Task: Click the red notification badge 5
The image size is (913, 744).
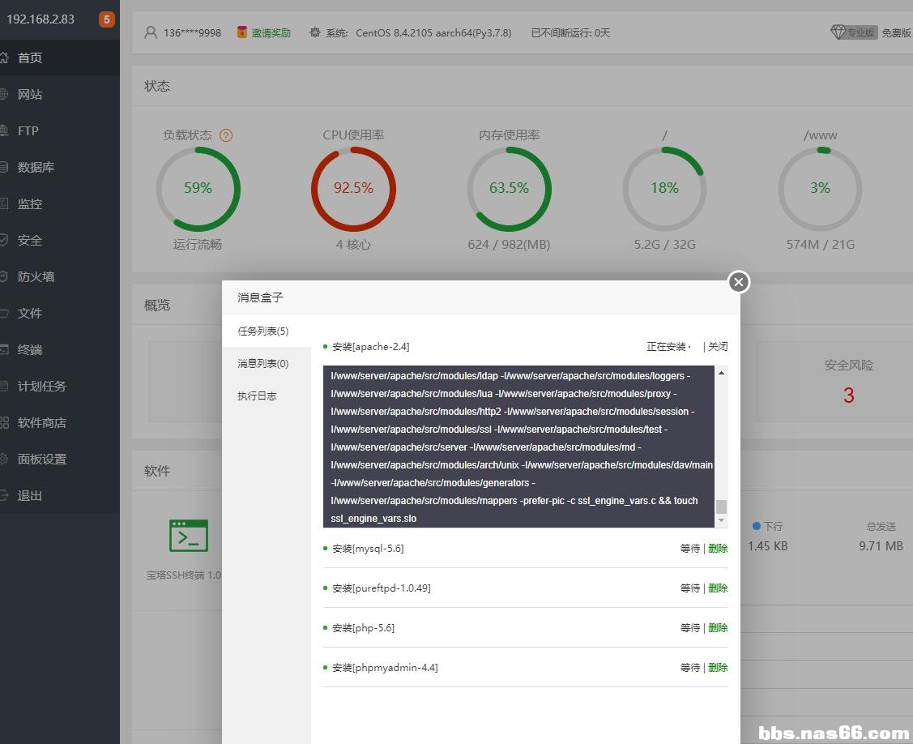Action: point(106,19)
